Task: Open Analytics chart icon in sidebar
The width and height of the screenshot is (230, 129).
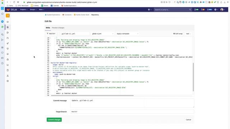Action: pos(8,65)
